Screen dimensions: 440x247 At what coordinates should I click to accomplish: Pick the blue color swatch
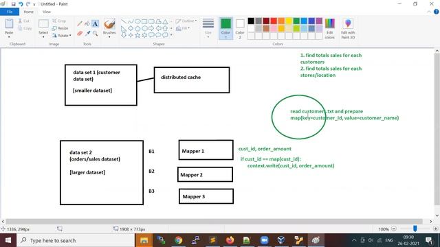[304, 21]
